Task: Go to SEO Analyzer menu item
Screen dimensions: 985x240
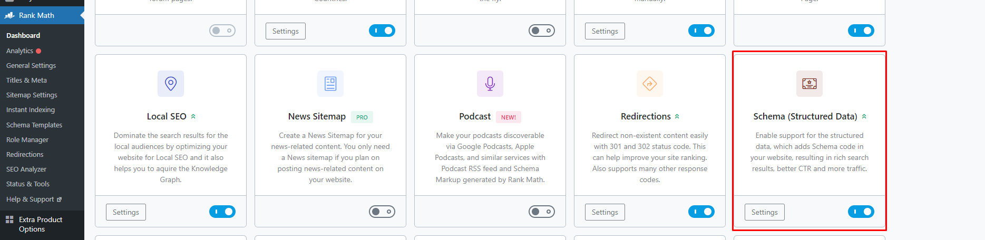Action: (x=26, y=169)
